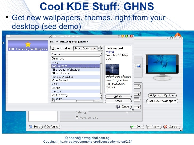Confirm with OK in the background window

point(137,127)
